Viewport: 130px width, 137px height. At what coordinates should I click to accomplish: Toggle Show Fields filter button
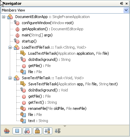[17, 131]
